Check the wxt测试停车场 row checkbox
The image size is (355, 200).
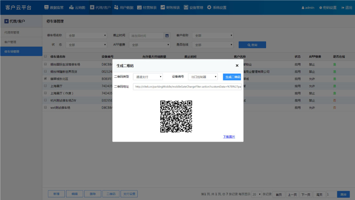click(x=45, y=107)
